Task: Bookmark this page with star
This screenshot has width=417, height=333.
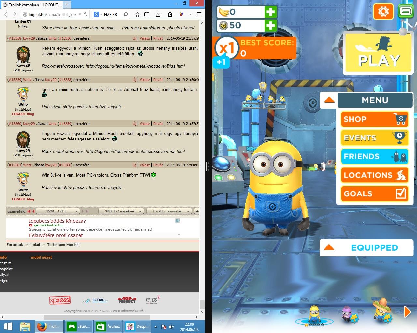Action: (x=137, y=14)
